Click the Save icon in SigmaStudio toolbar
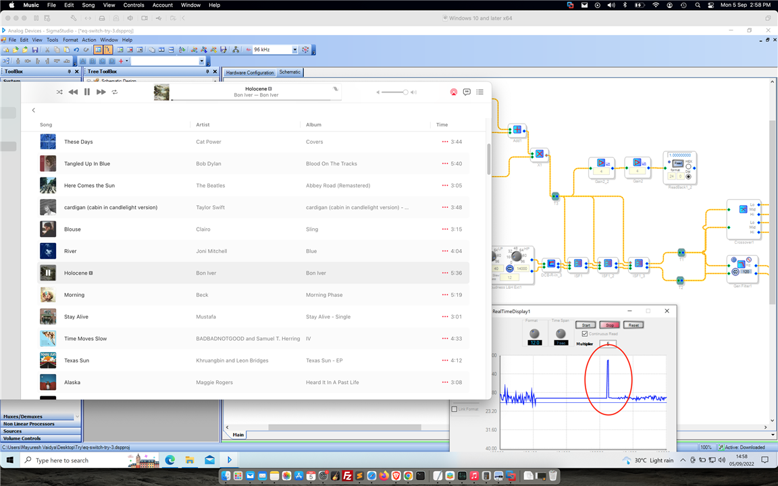The image size is (778, 486). (34, 49)
